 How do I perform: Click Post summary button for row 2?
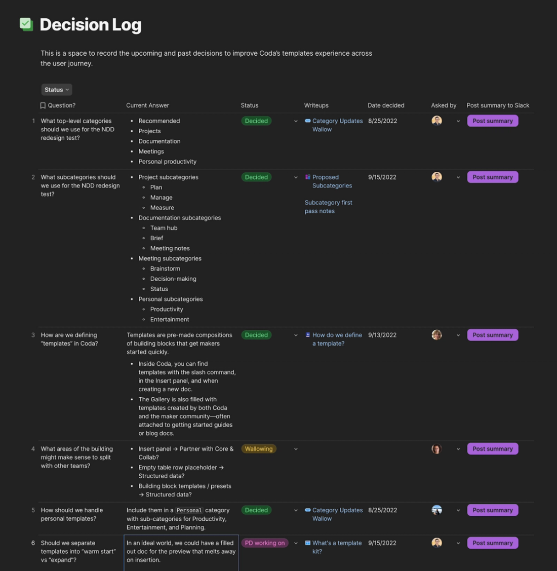point(493,177)
